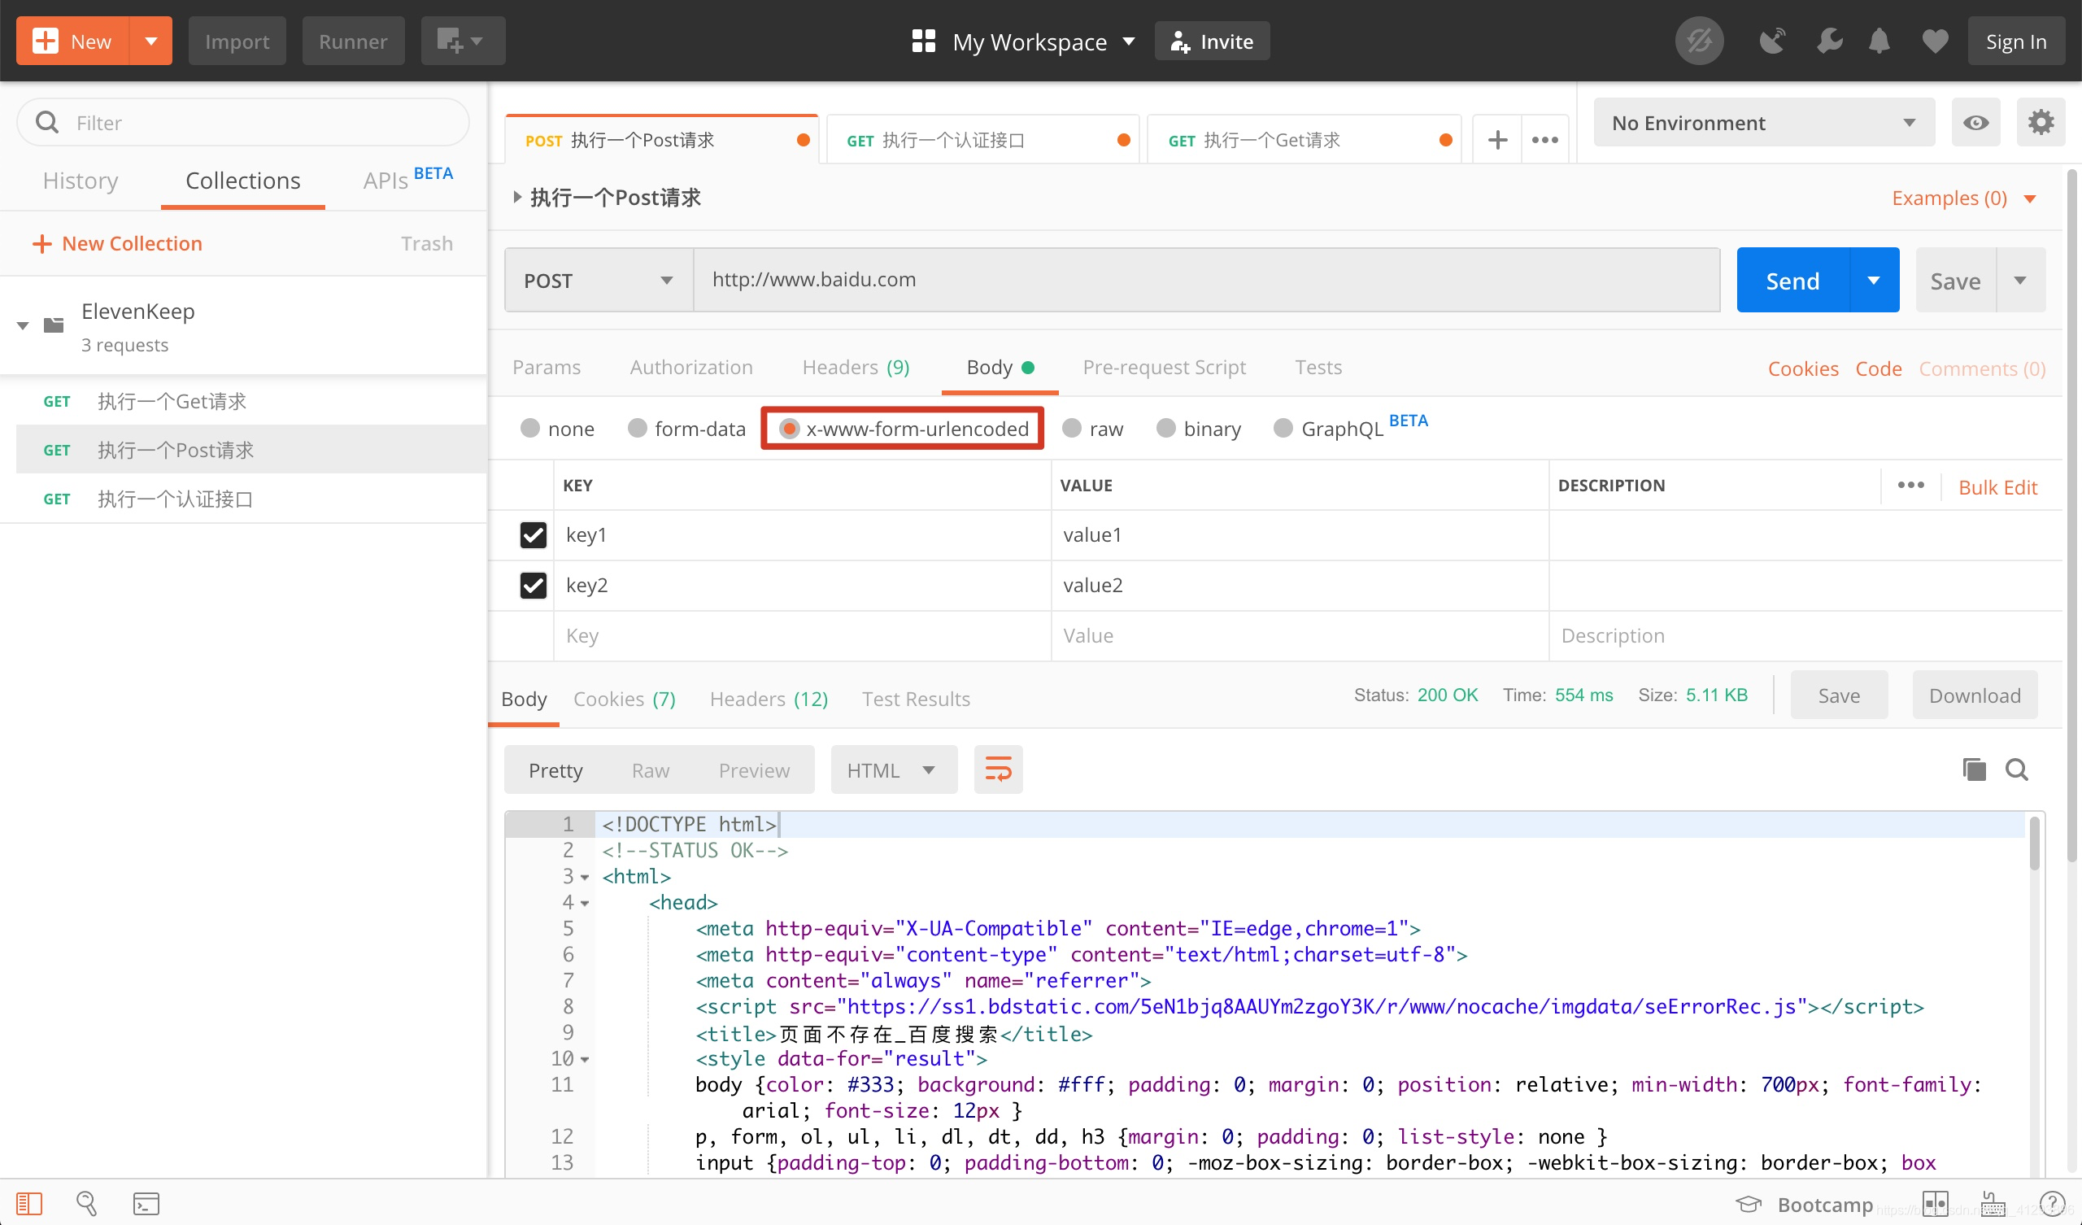
Task: Open tab options three-dot menu
Action: [x=1544, y=140]
